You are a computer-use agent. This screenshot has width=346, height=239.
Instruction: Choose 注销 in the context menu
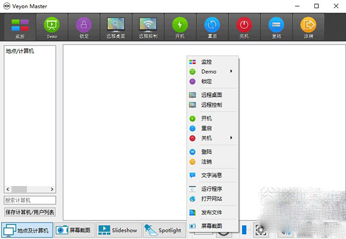point(212,162)
